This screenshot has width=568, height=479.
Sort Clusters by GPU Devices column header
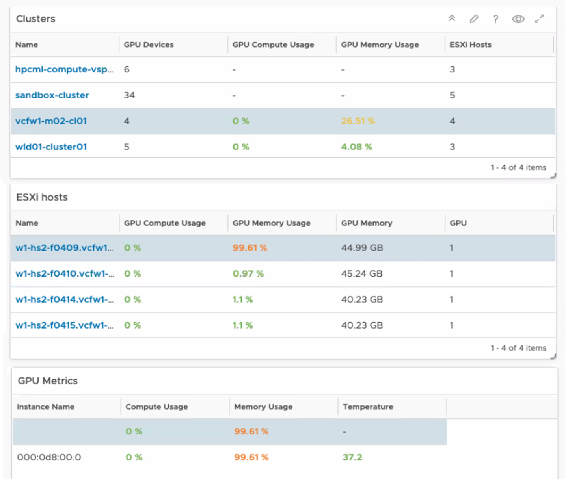(149, 45)
